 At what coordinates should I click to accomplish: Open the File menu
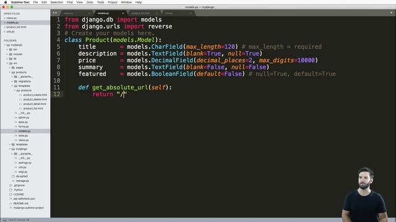[36, 2]
